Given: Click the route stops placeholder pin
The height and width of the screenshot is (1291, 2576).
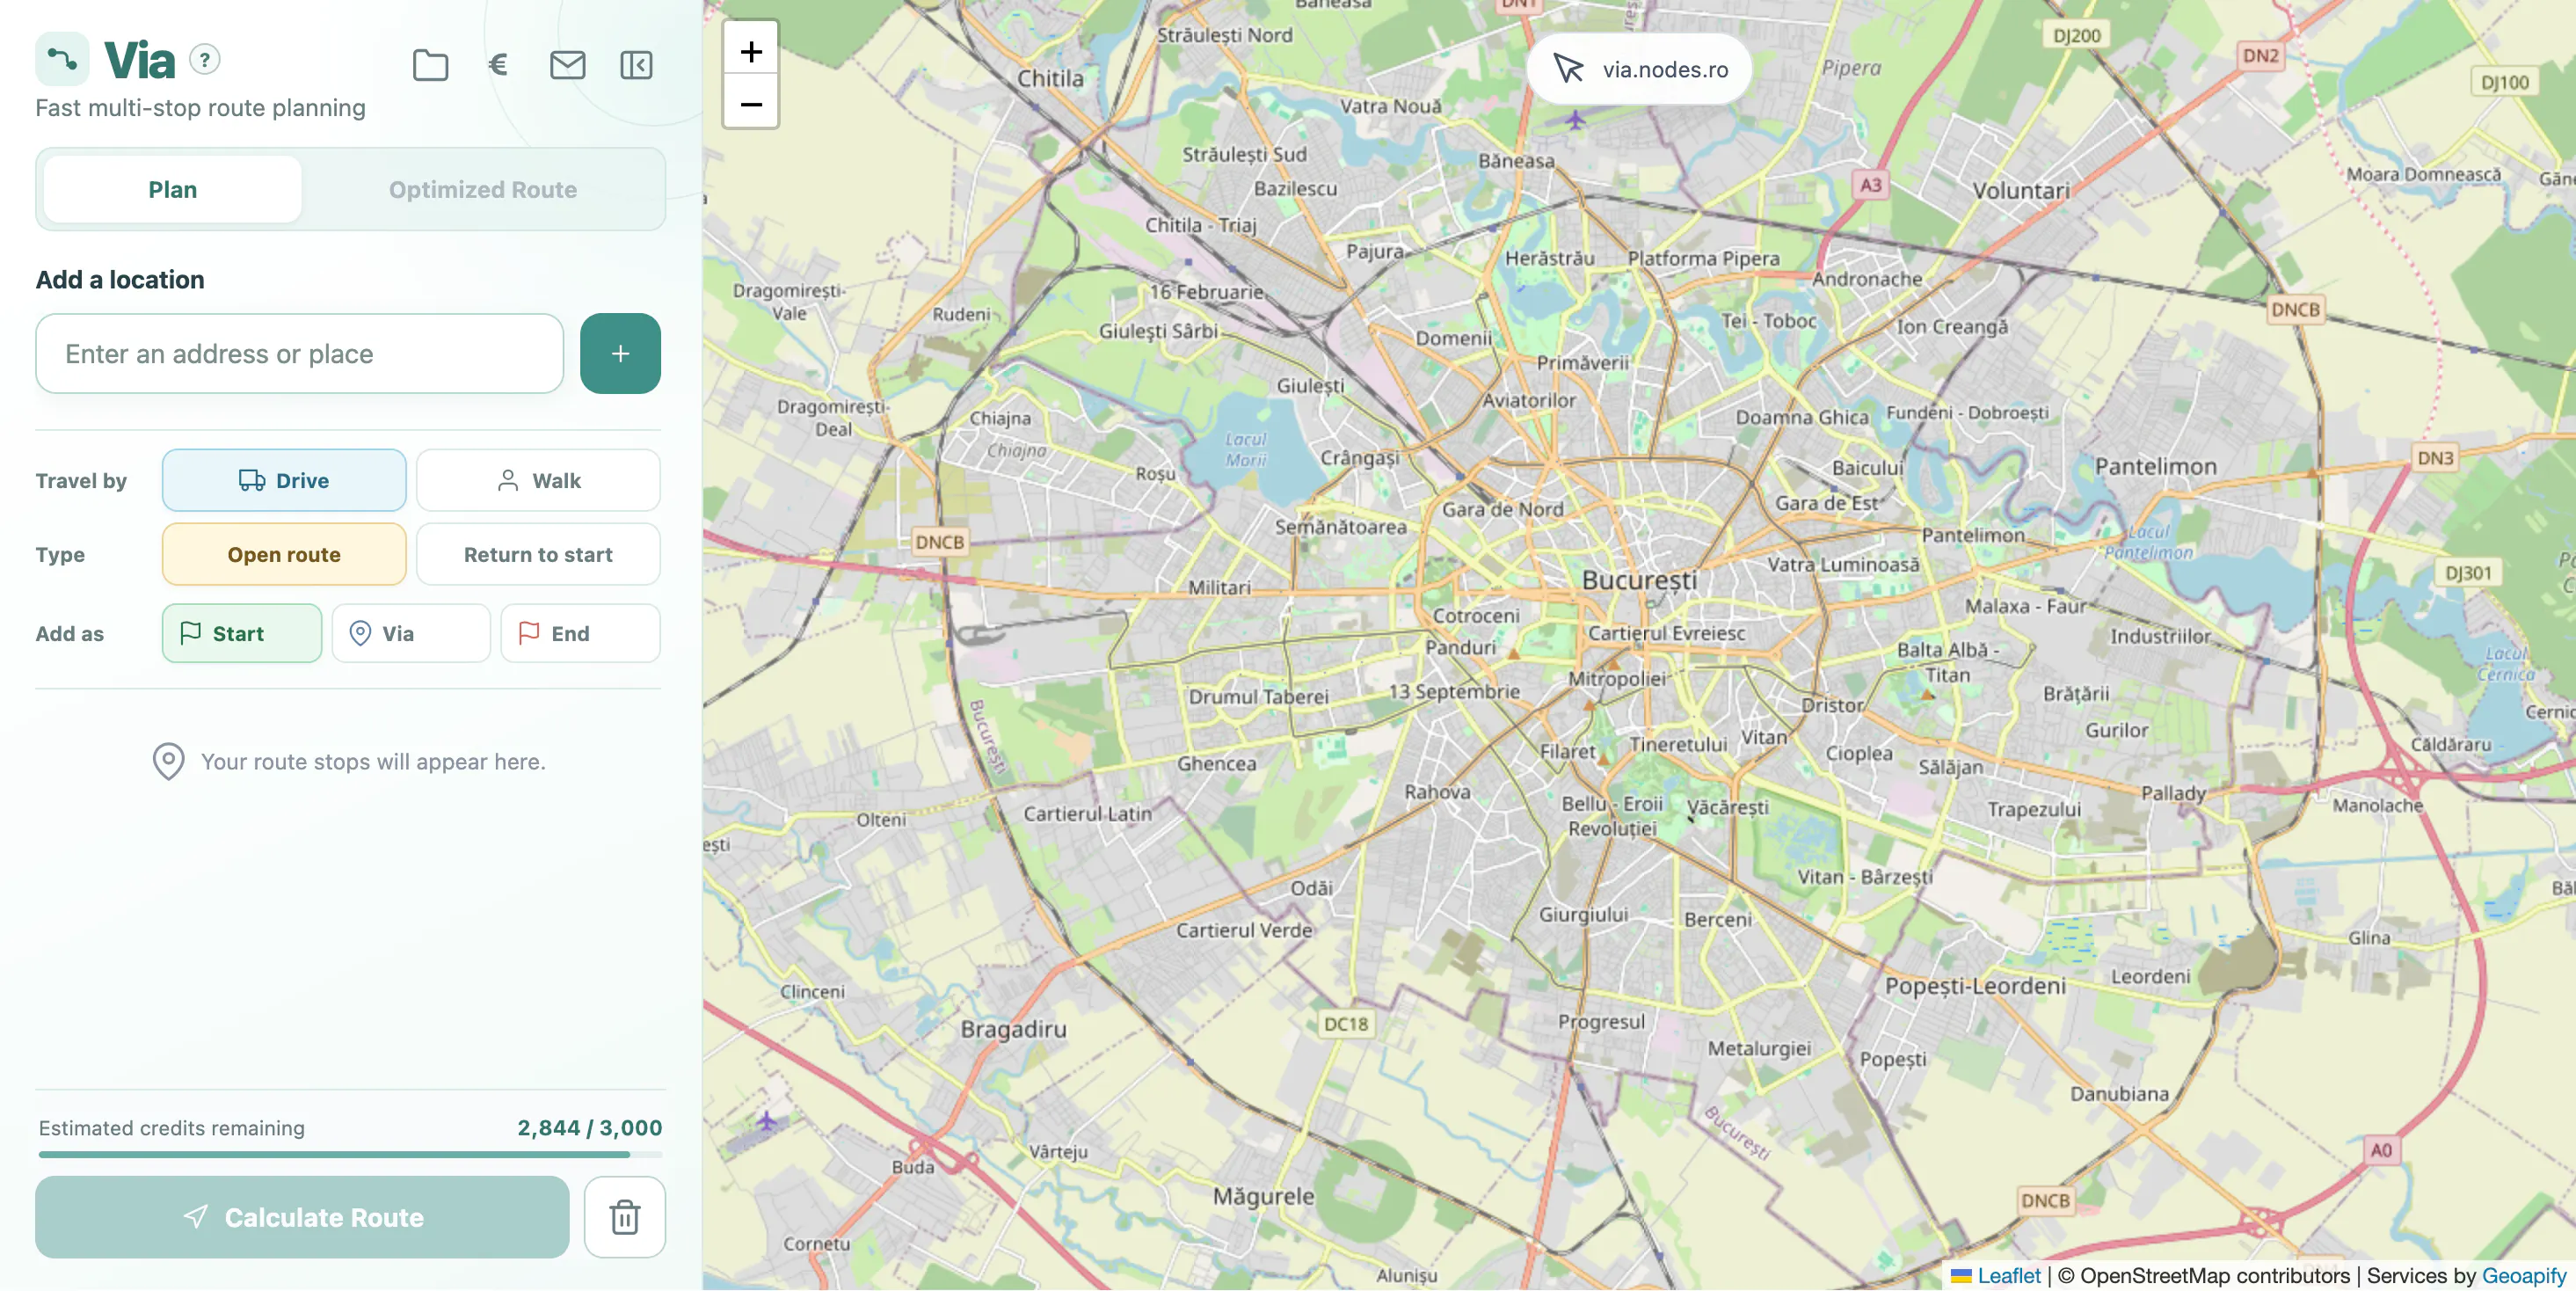Looking at the screenshot, I should (x=168, y=761).
